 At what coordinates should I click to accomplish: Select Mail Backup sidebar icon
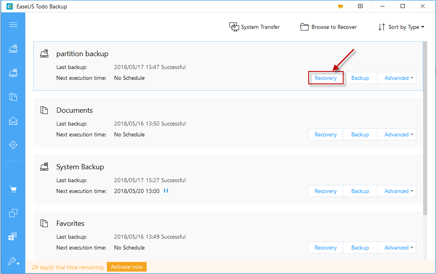[x=13, y=121]
